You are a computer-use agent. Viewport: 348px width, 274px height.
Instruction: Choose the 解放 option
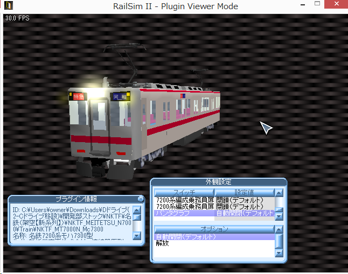pos(214,243)
